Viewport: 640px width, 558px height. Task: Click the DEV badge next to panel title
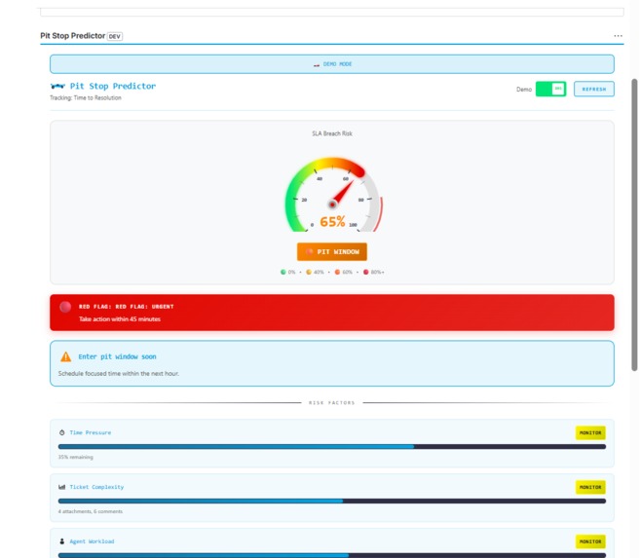tap(115, 36)
